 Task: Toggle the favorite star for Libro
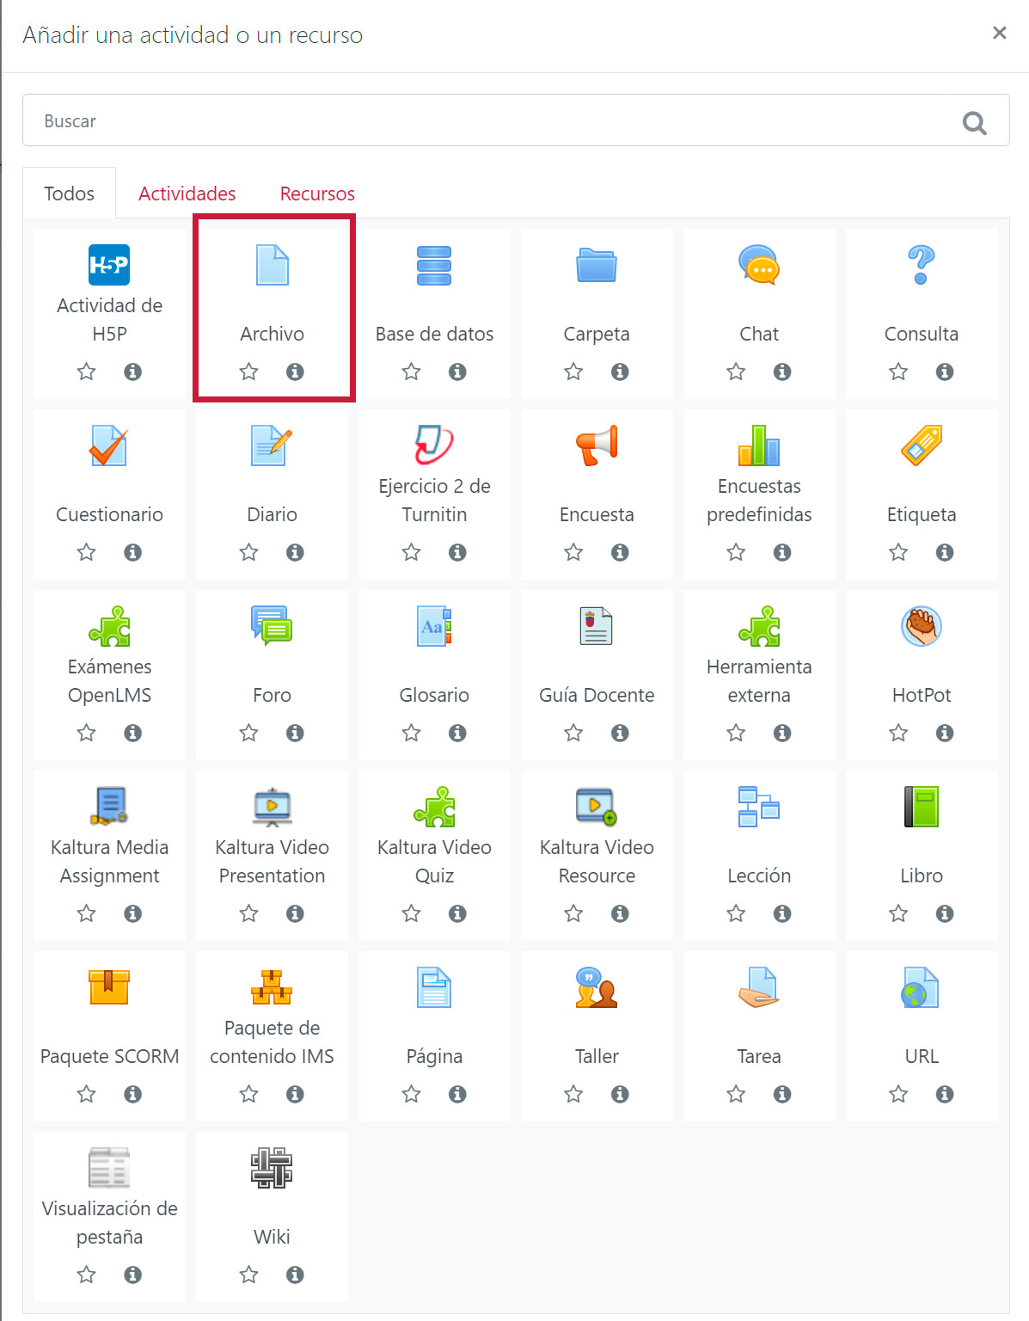point(898,913)
